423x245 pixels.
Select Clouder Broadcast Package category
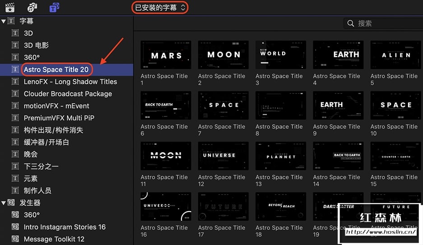(68, 94)
